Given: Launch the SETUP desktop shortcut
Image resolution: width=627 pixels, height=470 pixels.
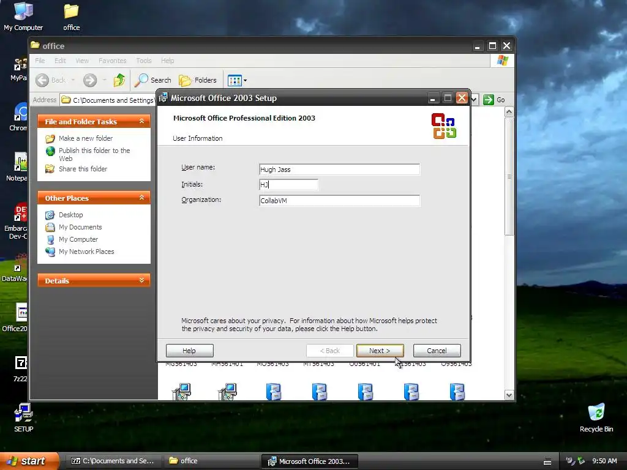Looking at the screenshot, I should coord(24,417).
